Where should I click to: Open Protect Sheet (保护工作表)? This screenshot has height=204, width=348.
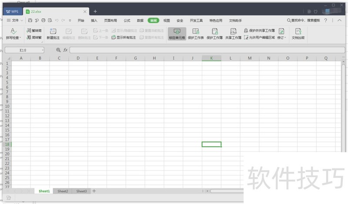tap(196, 33)
